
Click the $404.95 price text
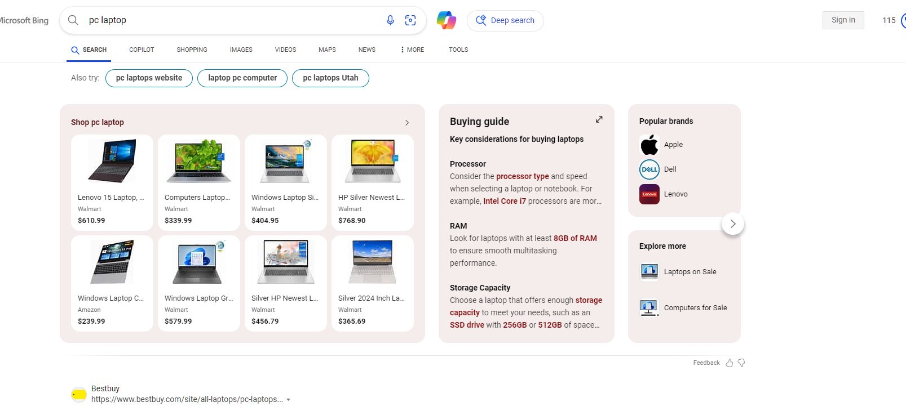[265, 221]
